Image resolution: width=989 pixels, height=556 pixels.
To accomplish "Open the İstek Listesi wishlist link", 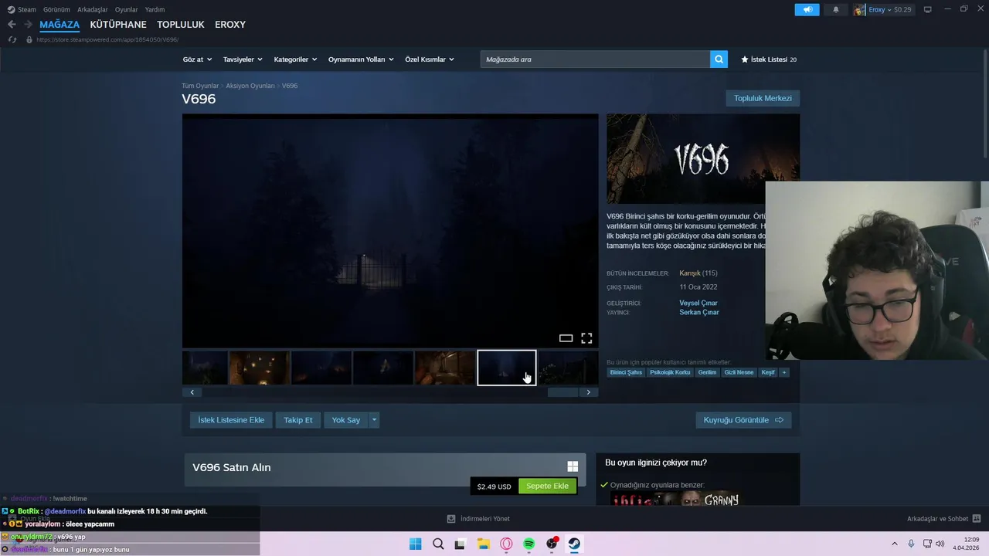I will point(769,59).
